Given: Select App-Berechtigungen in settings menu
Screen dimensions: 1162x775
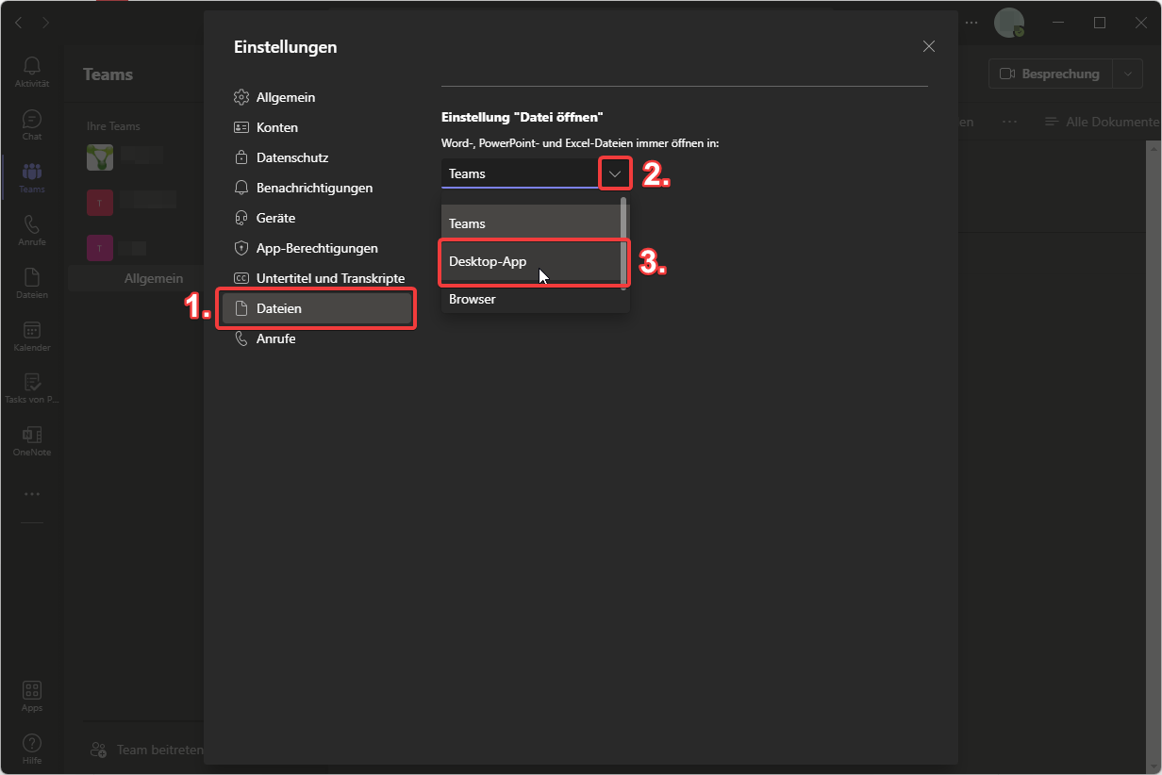Looking at the screenshot, I should [x=317, y=248].
